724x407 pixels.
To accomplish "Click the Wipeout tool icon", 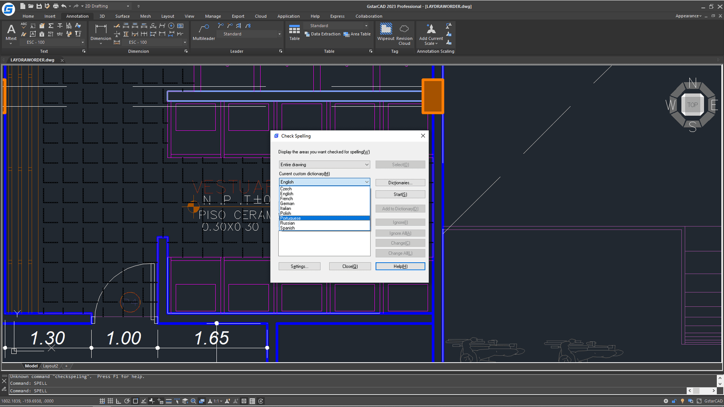I will point(386,29).
